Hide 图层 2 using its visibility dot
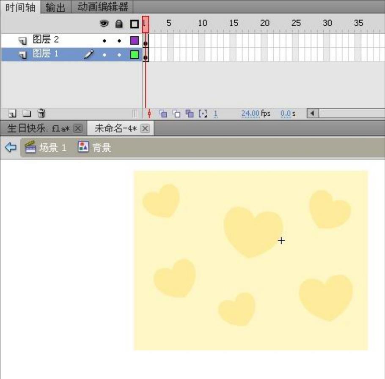385x379 pixels. (x=104, y=41)
